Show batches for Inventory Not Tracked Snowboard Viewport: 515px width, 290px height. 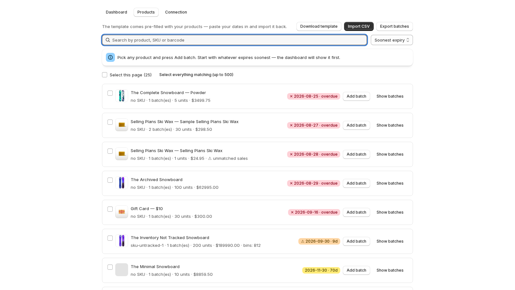(390, 241)
